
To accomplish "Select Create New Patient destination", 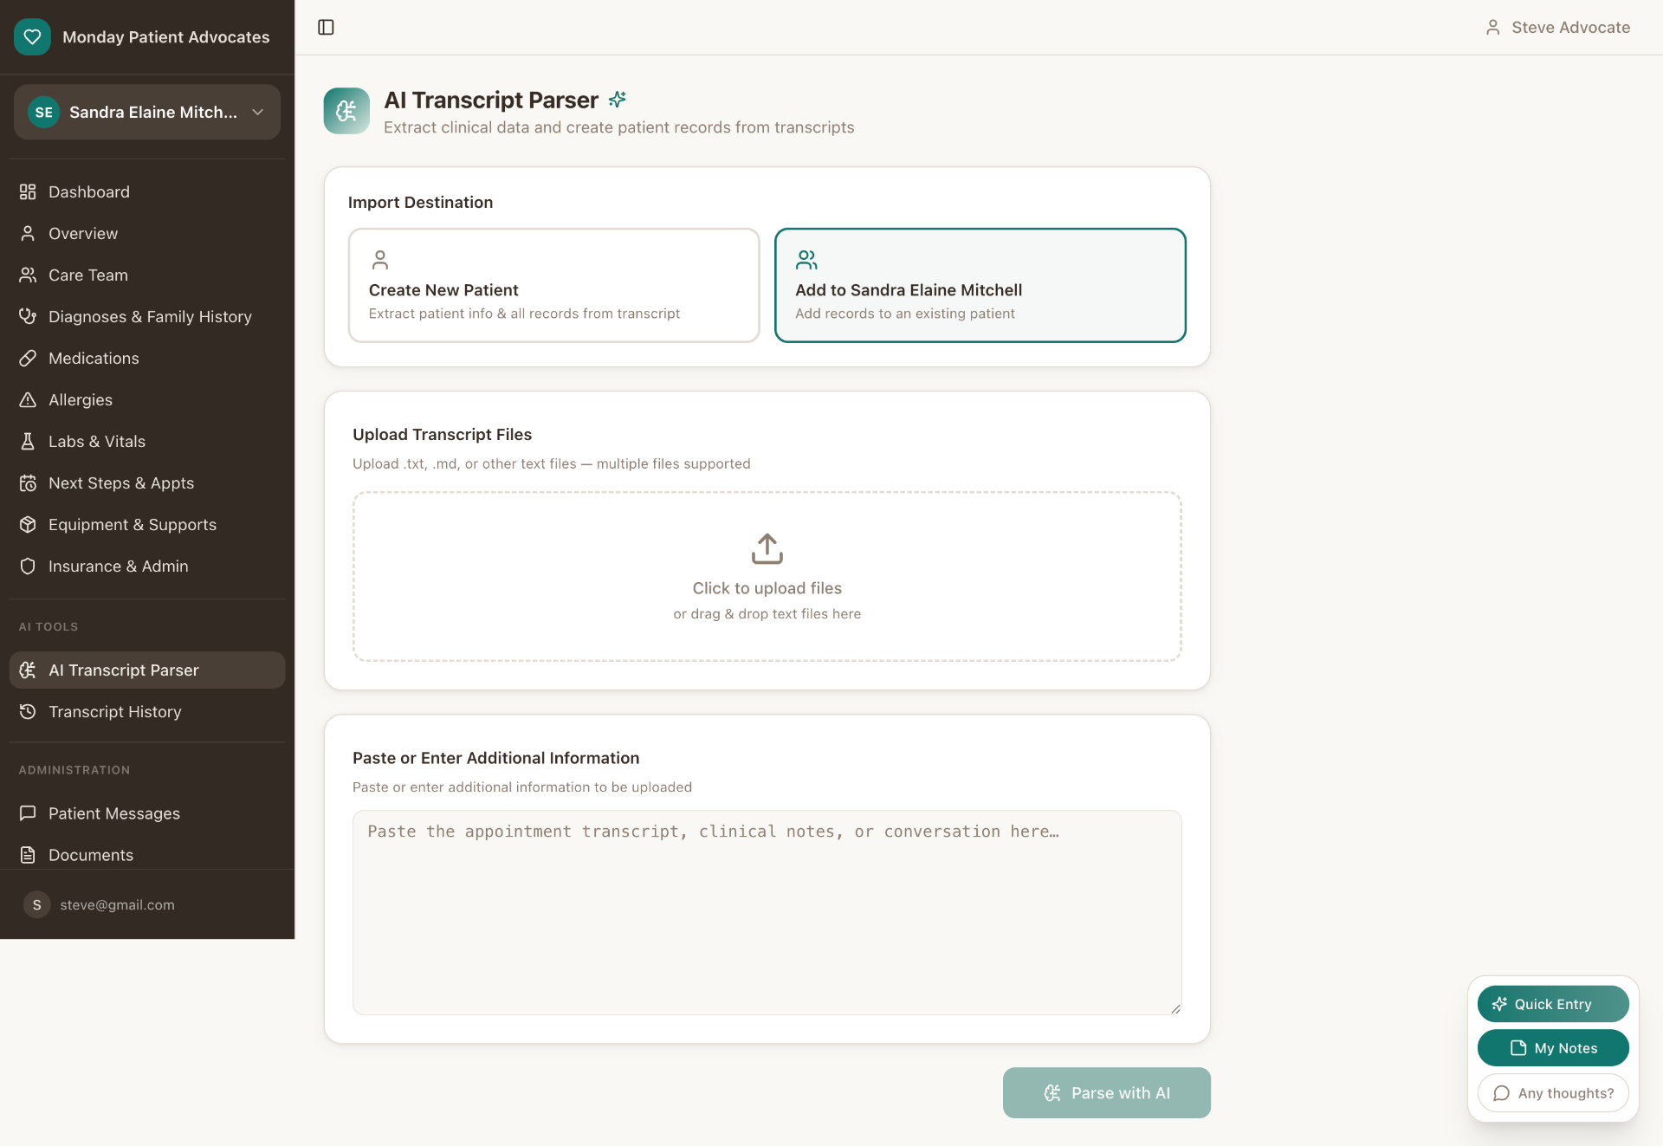I will (553, 285).
